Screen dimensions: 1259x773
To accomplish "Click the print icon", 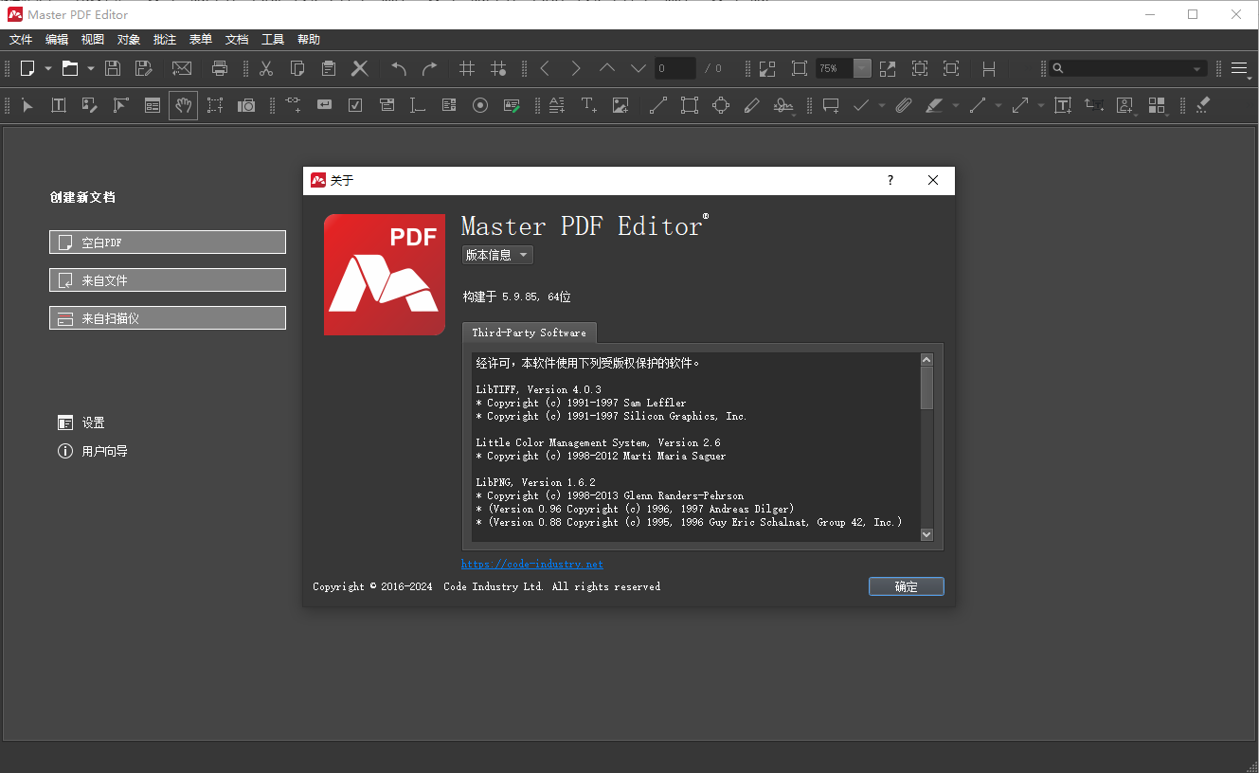I will pyautogui.click(x=220, y=68).
